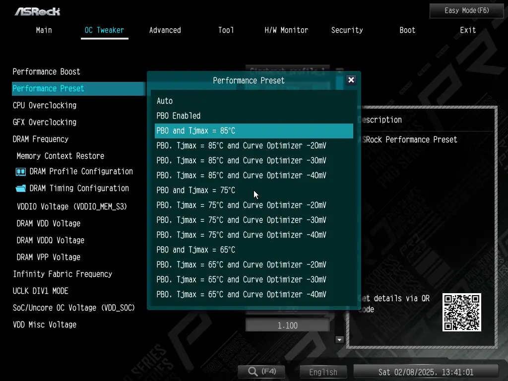Choose PBO, Tjmax 85°C Curve Optimizer -40mV

pos(254,176)
